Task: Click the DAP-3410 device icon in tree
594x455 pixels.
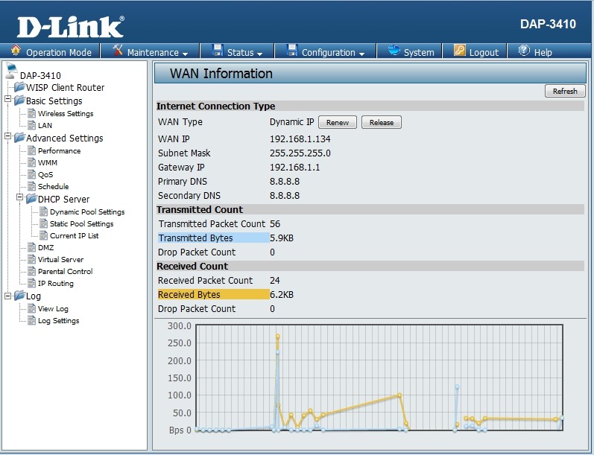Action: (10, 72)
